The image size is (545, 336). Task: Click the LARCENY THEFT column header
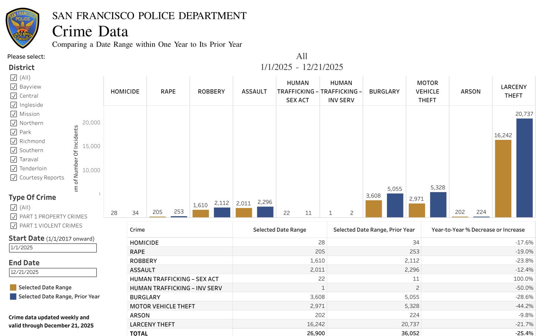point(514,91)
